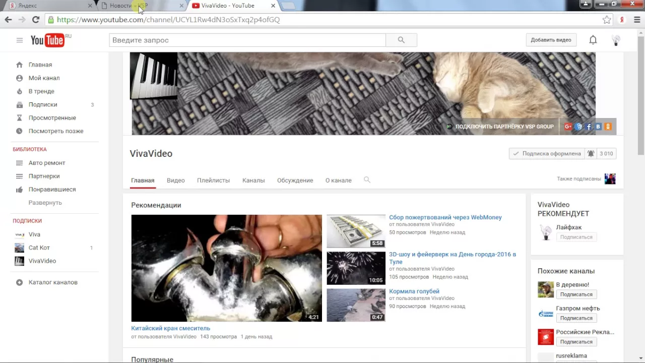Click the browser address bar URL
The height and width of the screenshot is (363, 645).
(168, 20)
